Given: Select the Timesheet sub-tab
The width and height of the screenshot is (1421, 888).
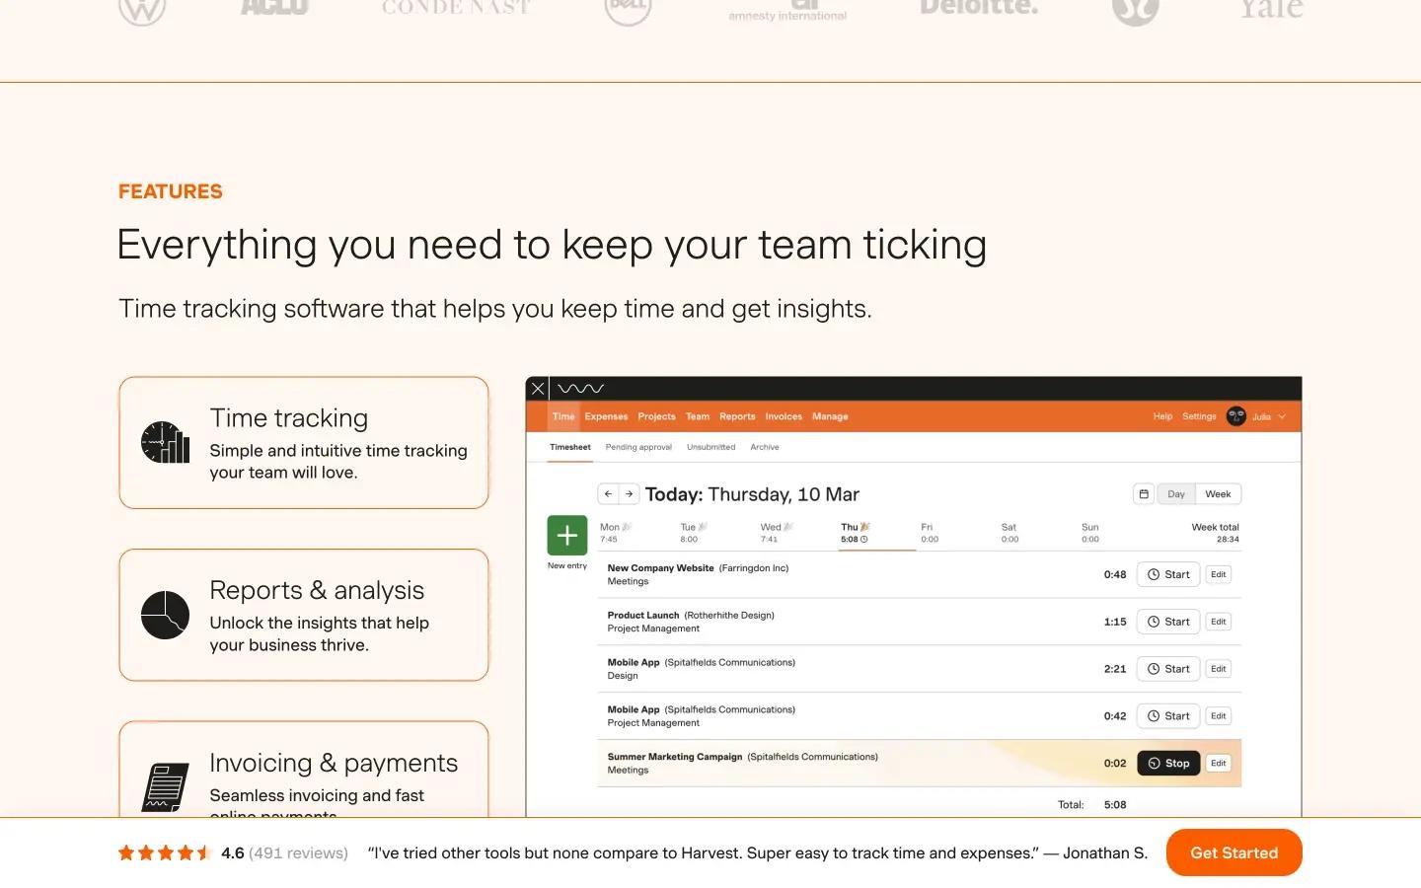Looking at the screenshot, I should point(570,447).
